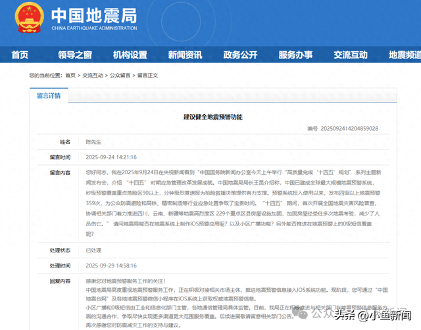Click the 交流互动 breadcrumb link
Image resolution: width=421 pixels, height=330 pixels.
93,76
